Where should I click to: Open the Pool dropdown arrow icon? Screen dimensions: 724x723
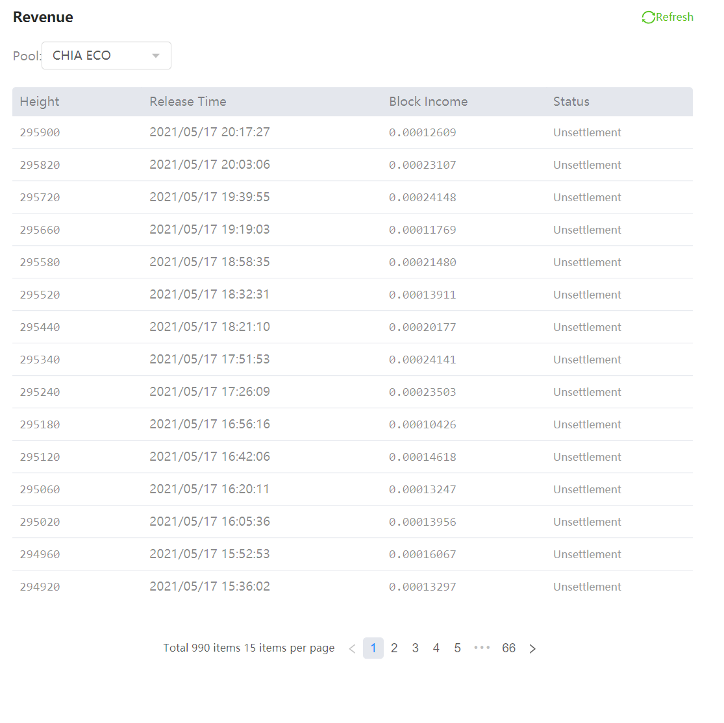(x=155, y=56)
